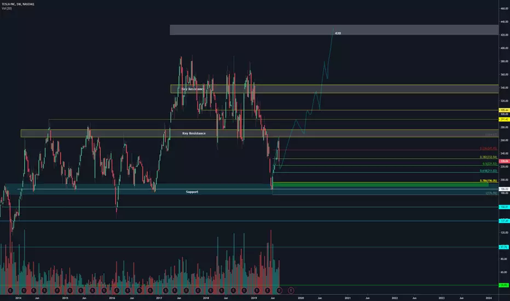Click the upcoming earnings marker after Jun 2019
This screenshot has width=510, height=301.
click(291, 290)
